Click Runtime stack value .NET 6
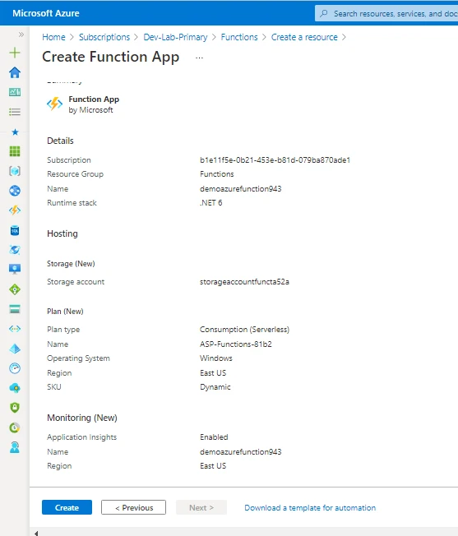The image size is (458, 536). pyautogui.click(x=210, y=203)
